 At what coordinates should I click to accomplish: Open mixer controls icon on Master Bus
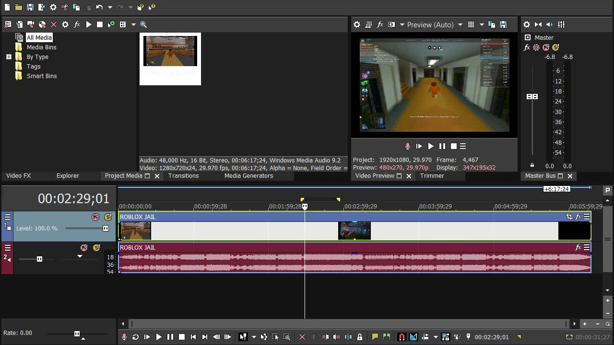(x=561, y=24)
